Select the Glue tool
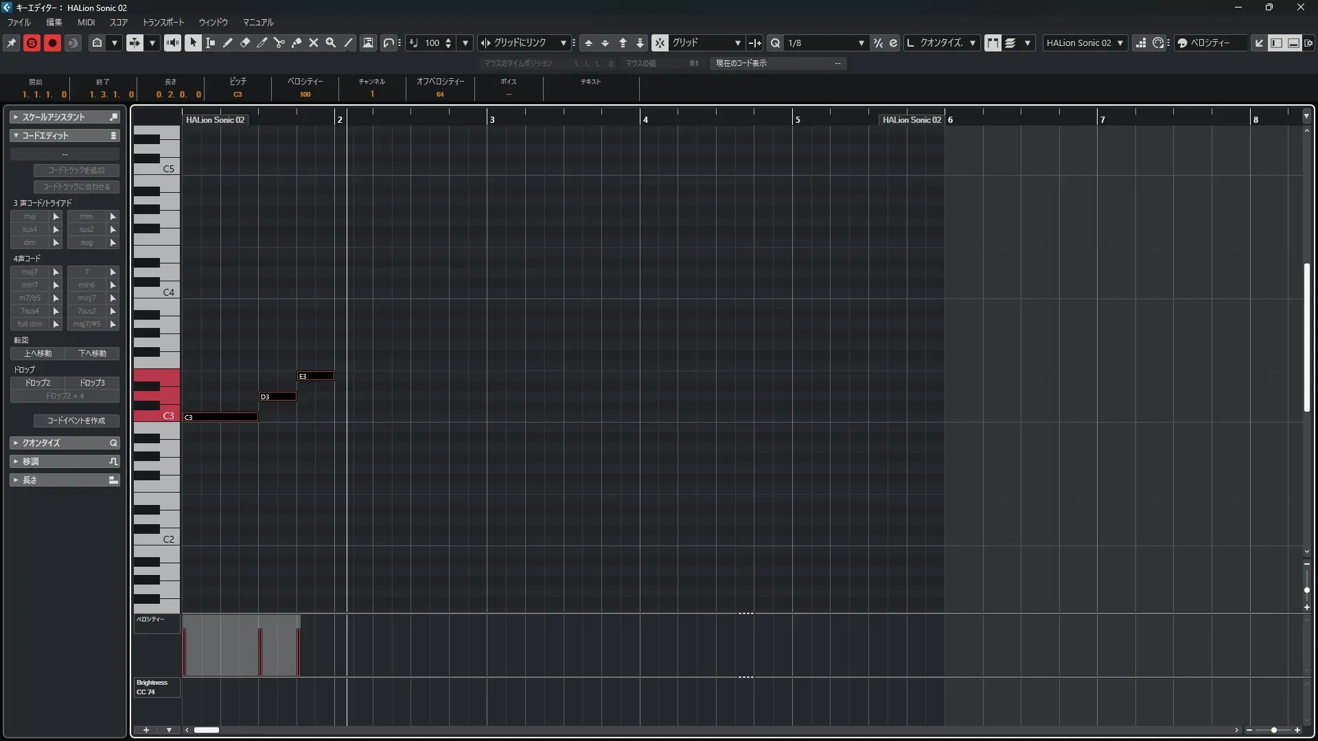Screen dimensions: 1318x741 (297, 43)
